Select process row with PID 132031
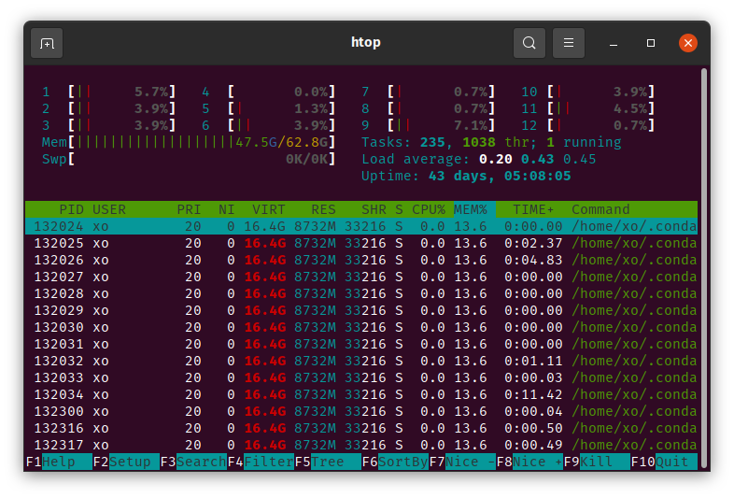The image size is (734, 498). coord(361,344)
